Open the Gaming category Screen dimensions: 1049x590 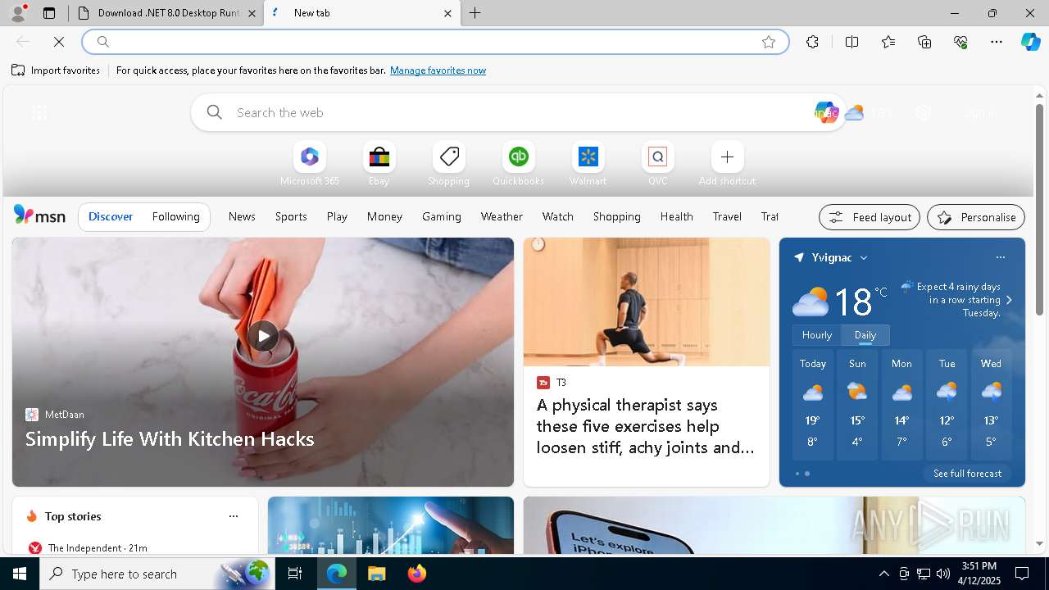coord(442,216)
